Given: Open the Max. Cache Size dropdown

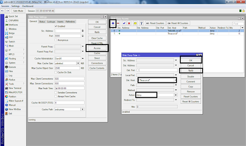Looking at the screenshot, I should click(x=78, y=63).
